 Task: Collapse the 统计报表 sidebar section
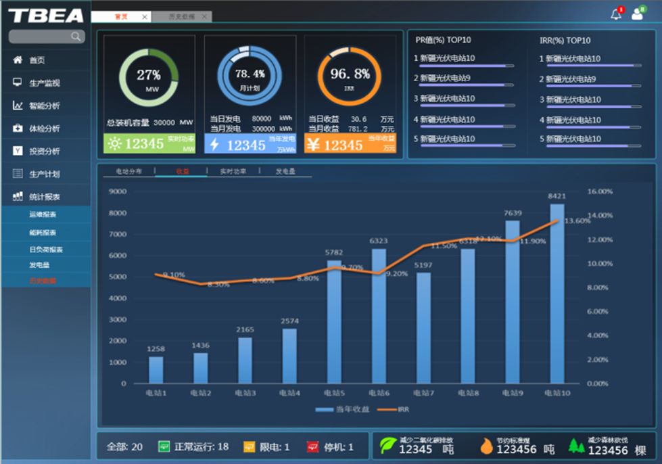click(x=45, y=197)
